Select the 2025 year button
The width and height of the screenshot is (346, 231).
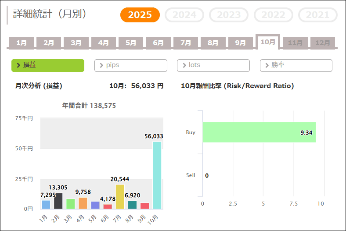(140, 15)
